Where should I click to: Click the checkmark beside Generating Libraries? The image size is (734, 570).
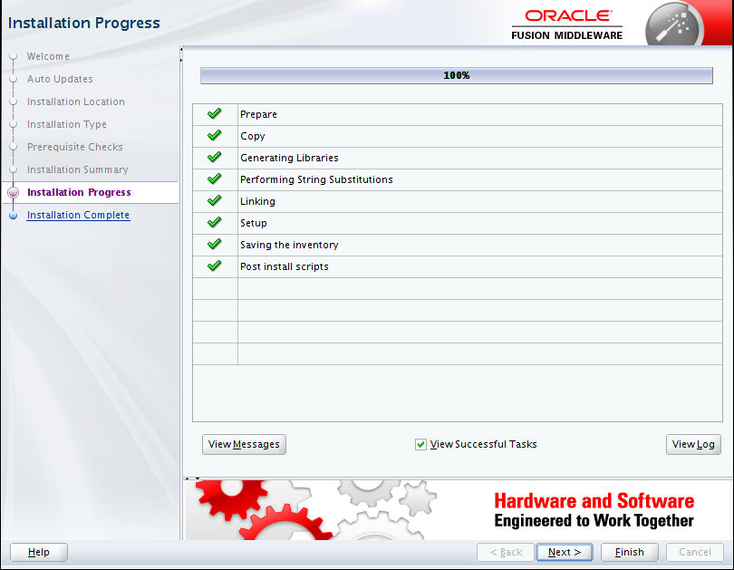(x=214, y=157)
